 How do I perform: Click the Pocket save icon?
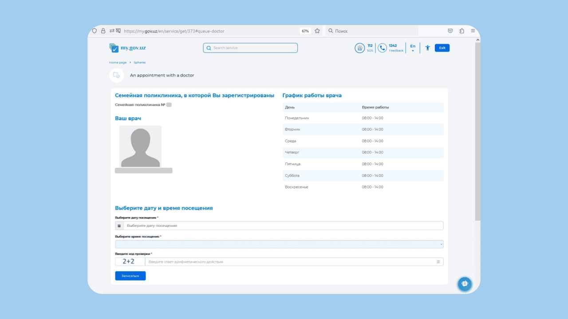pos(450,31)
